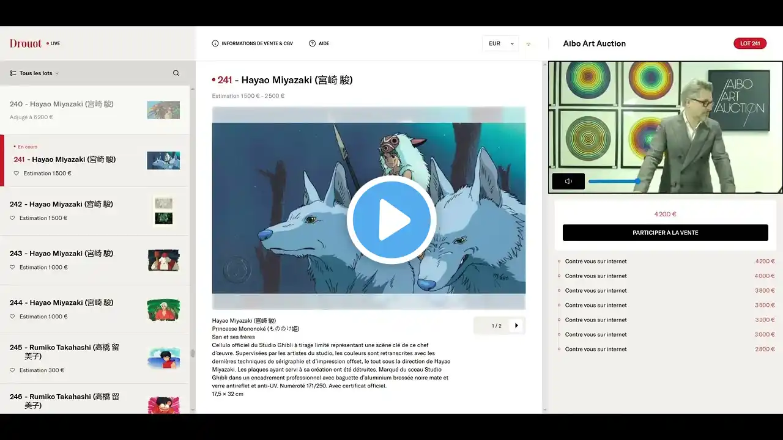Click the info icon beside Informations de vente

tap(215, 43)
